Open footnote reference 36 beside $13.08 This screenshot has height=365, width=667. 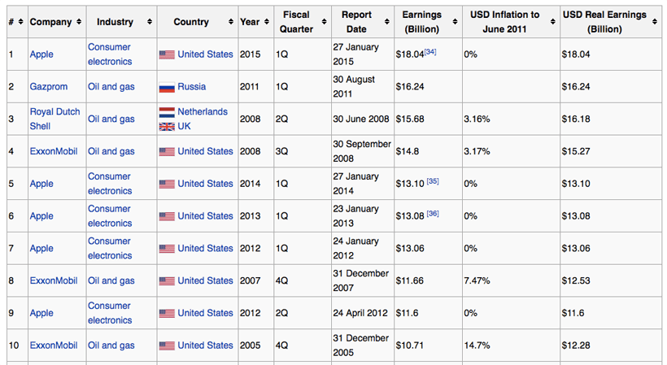[432, 214]
